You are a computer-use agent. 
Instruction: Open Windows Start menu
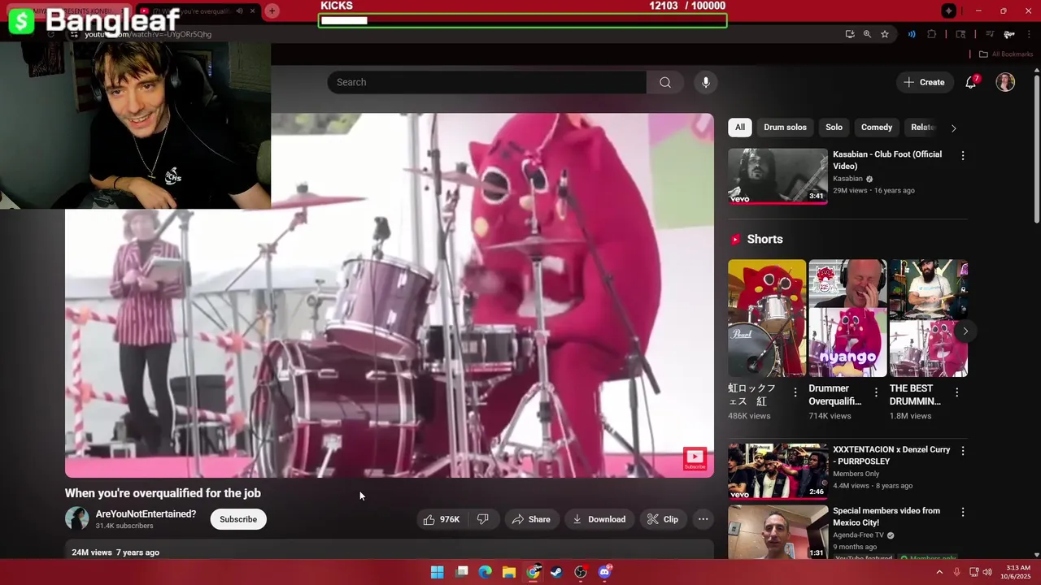pos(437,572)
